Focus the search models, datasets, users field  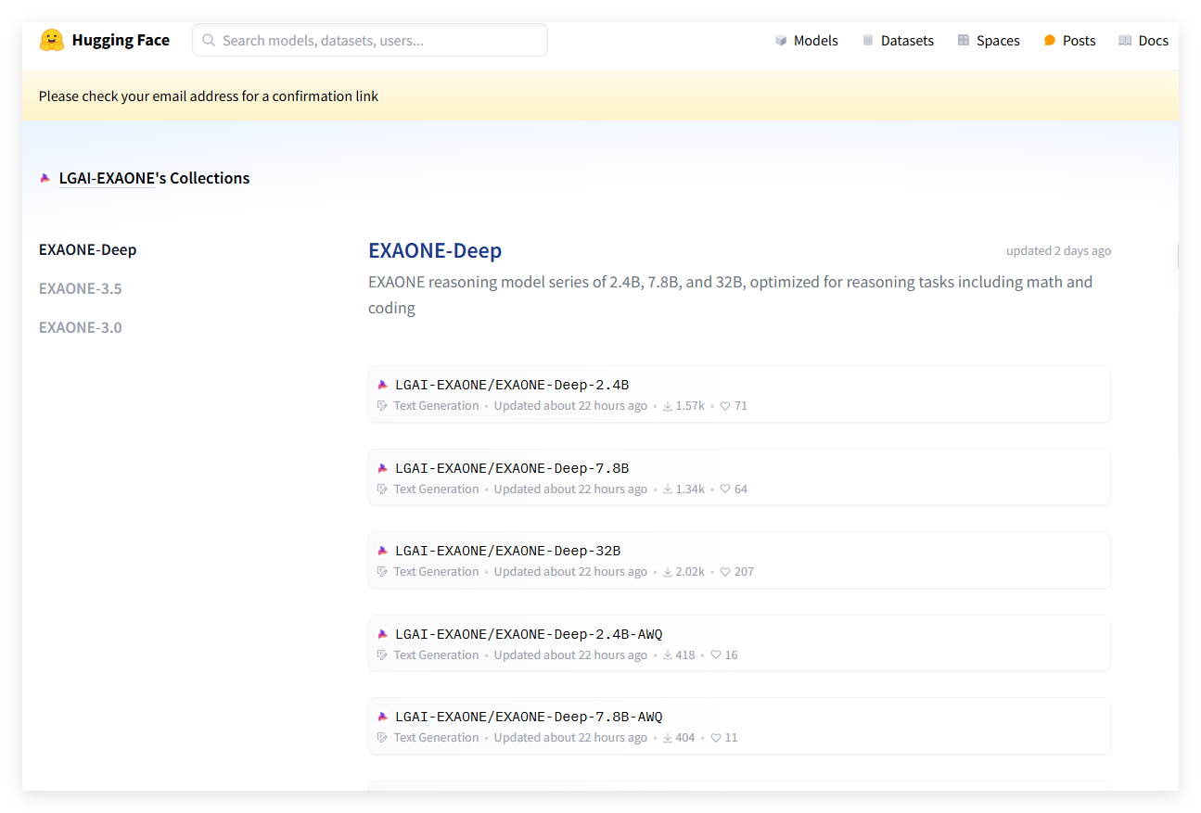point(370,40)
